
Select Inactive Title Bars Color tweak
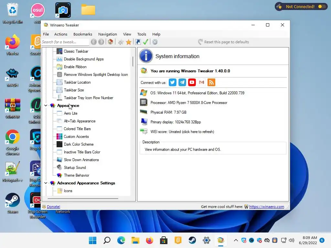coord(82,152)
